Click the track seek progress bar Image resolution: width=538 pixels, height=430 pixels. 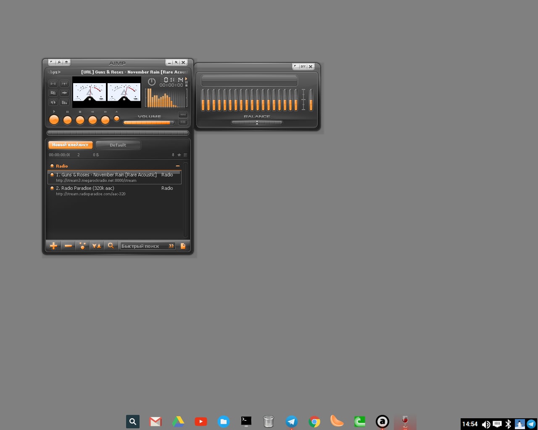pyautogui.click(x=118, y=133)
